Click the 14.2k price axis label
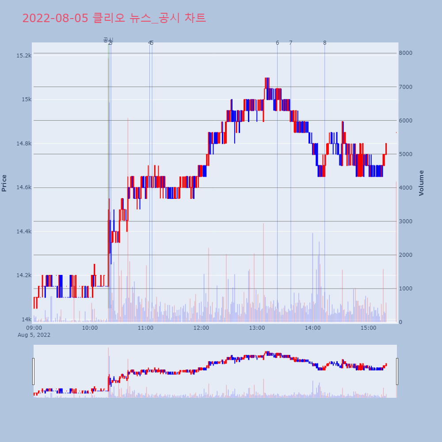This screenshot has height=442, width=442. [x=24, y=275]
